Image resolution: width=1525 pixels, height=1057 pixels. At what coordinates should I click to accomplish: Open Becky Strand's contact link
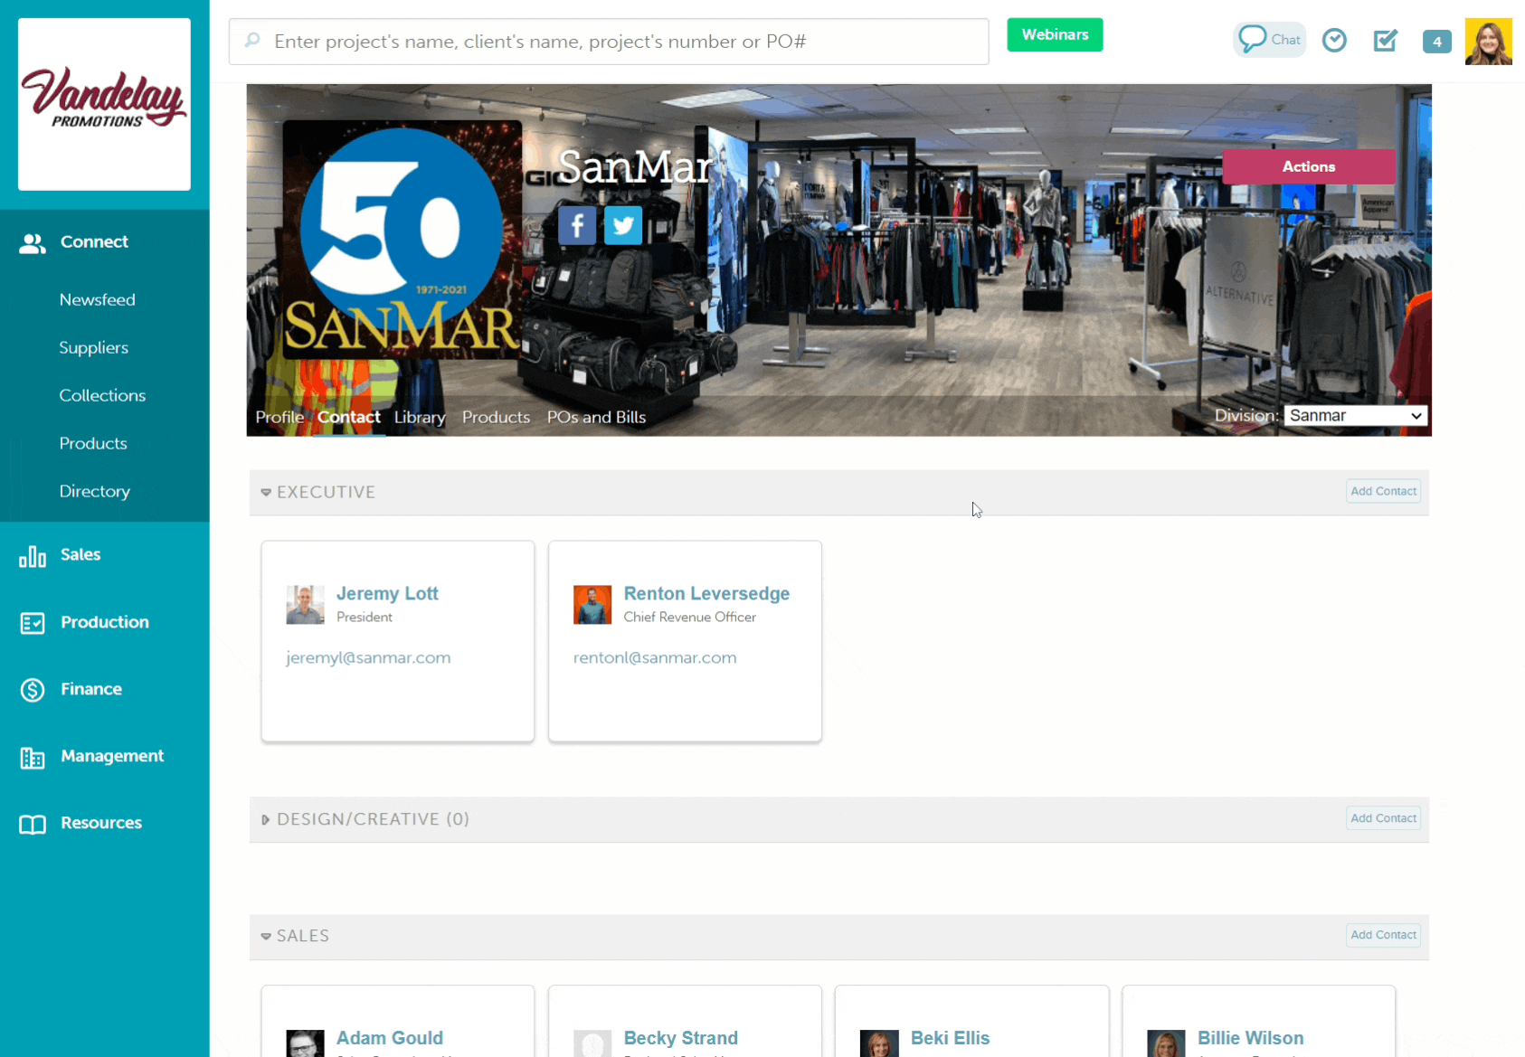[681, 1039]
